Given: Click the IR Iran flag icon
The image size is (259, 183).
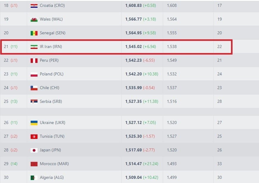Looking at the screenshot, I should point(34,47).
